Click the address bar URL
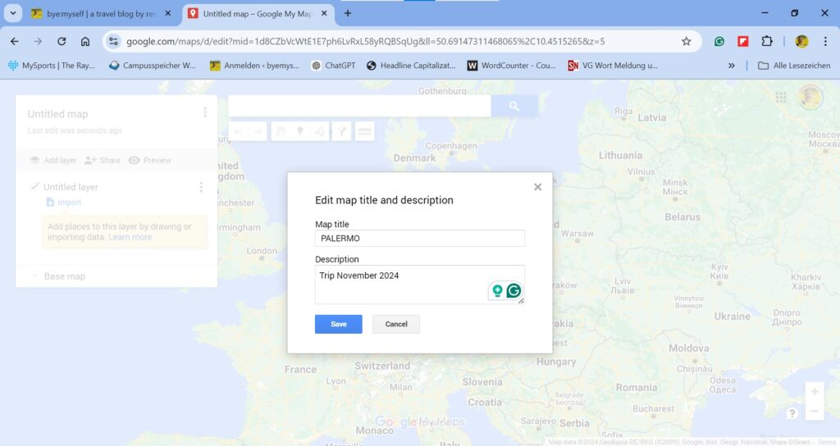Screen dimensions: 840x446 (365, 41)
